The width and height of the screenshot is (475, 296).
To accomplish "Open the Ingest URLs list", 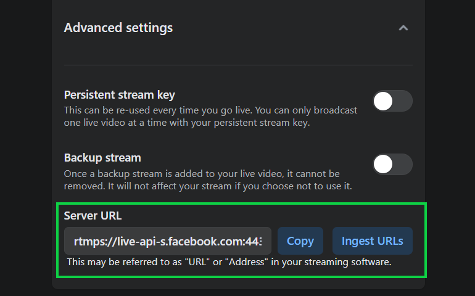I will point(373,241).
